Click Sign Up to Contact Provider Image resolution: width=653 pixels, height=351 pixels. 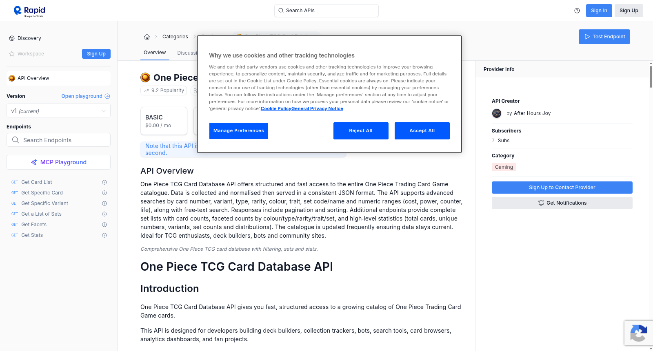562,188
